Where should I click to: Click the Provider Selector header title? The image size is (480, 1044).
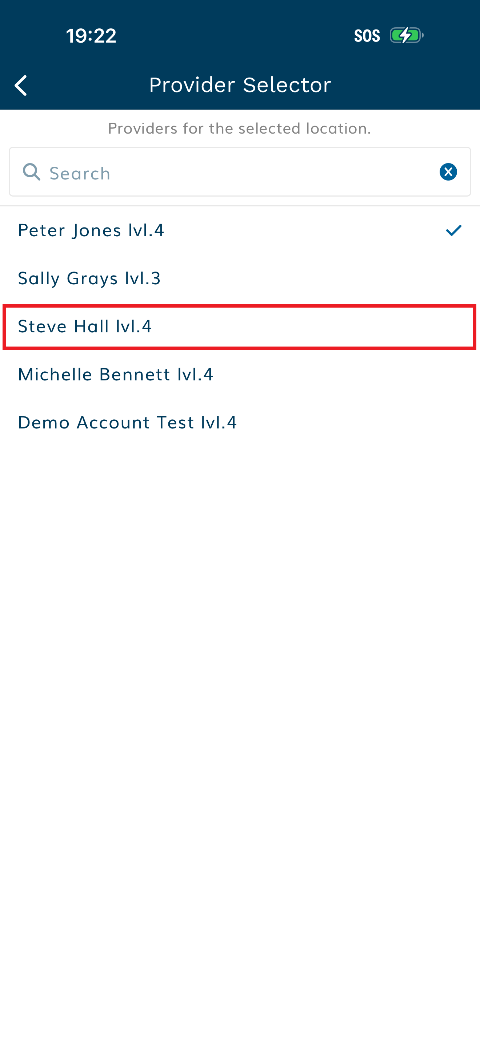point(240,85)
